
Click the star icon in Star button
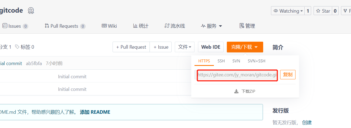318,11
